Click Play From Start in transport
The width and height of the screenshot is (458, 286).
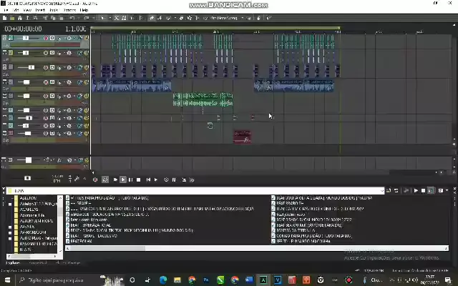pyautogui.click(x=115, y=179)
